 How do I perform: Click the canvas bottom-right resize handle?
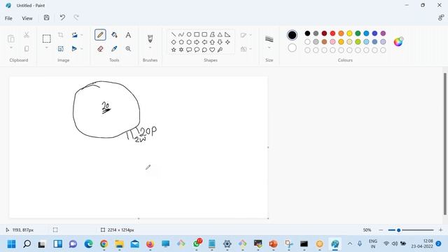click(268, 218)
